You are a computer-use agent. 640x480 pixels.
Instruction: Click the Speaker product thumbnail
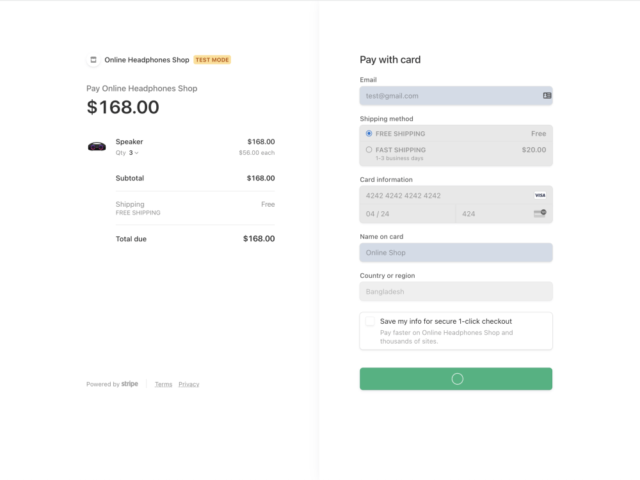coord(97,147)
